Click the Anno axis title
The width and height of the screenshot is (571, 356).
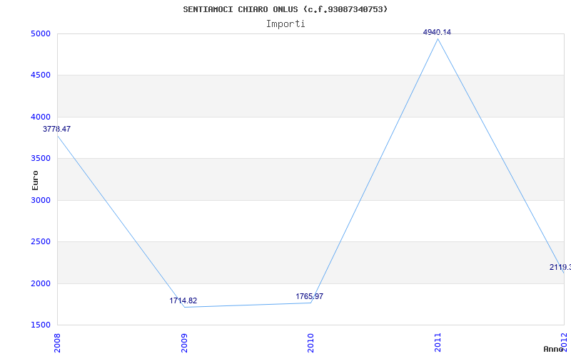(554, 349)
